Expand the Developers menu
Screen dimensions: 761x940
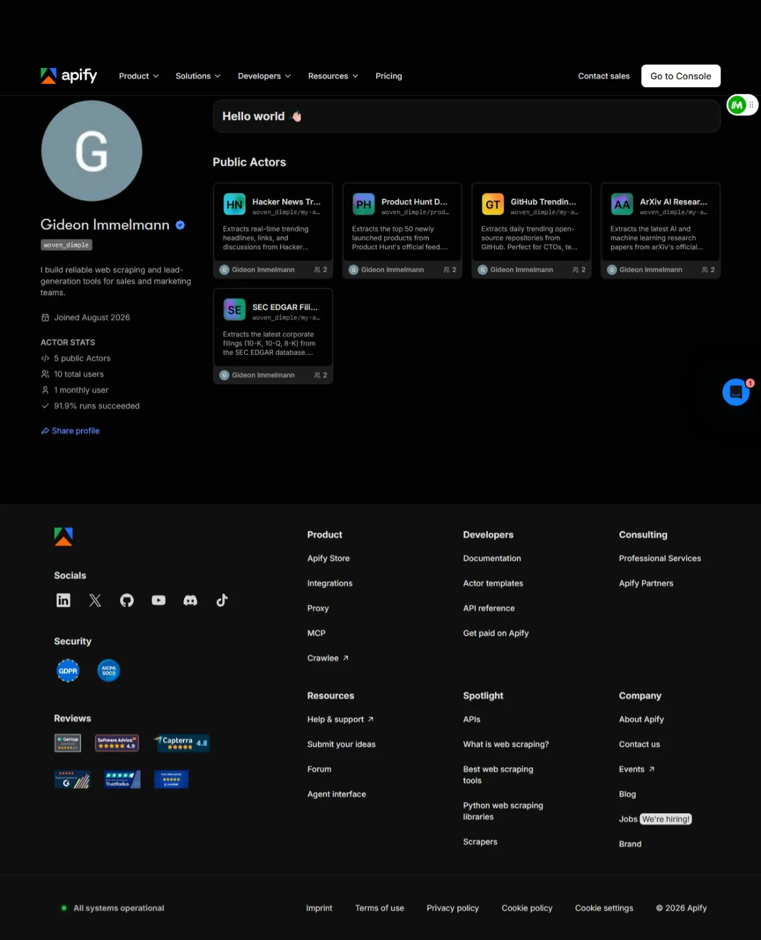pyautogui.click(x=264, y=76)
